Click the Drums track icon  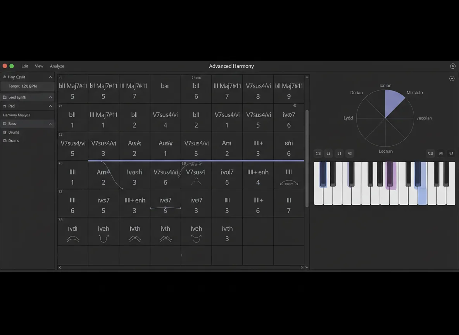5,132
